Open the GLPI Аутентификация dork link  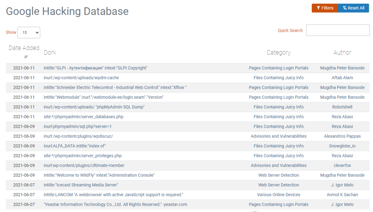95,68
